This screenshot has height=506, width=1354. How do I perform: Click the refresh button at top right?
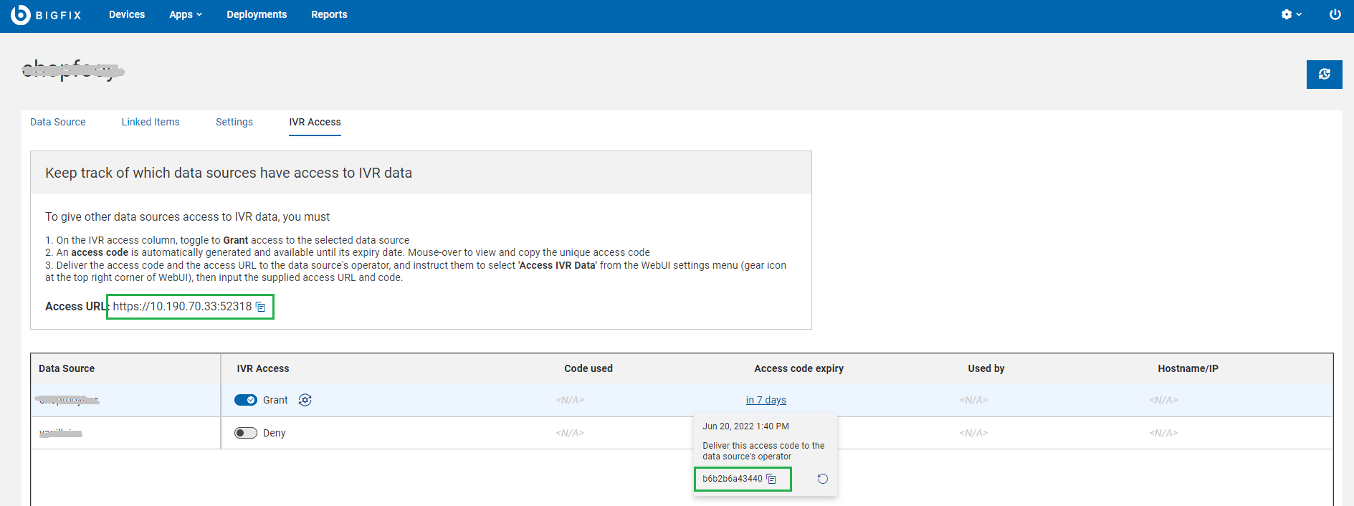tap(1324, 75)
